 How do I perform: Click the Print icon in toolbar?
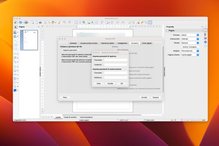(40, 22)
